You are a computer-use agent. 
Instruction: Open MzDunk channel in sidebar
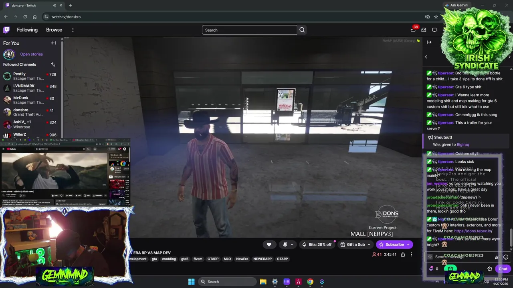(30, 100)
